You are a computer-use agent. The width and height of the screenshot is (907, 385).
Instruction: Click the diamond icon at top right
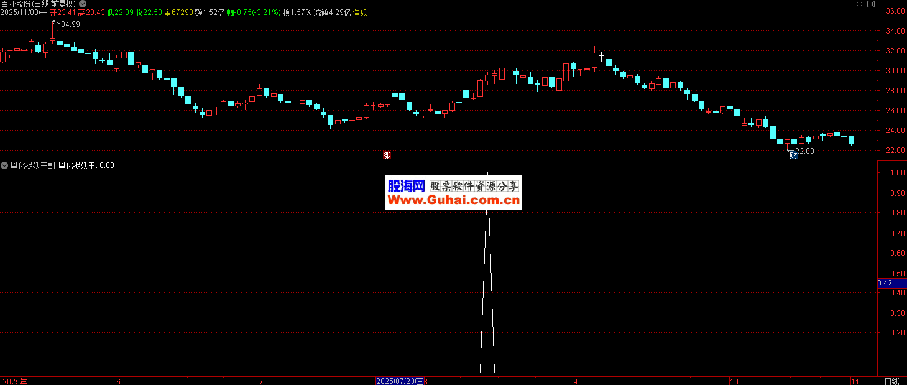pos(859,4)
